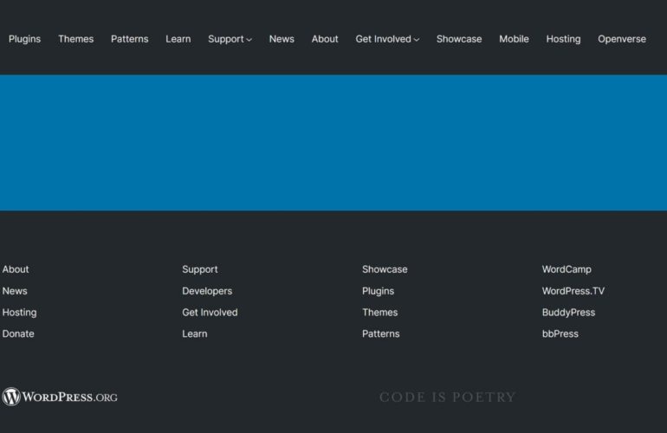Visit the WordCamp footer link
The height and width of the screenshot is (433, 667).
click(567, 269)
